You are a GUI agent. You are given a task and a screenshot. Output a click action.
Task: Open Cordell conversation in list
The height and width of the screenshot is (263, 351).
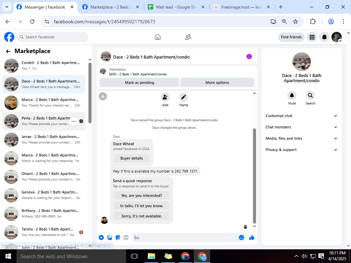[44, 65]
